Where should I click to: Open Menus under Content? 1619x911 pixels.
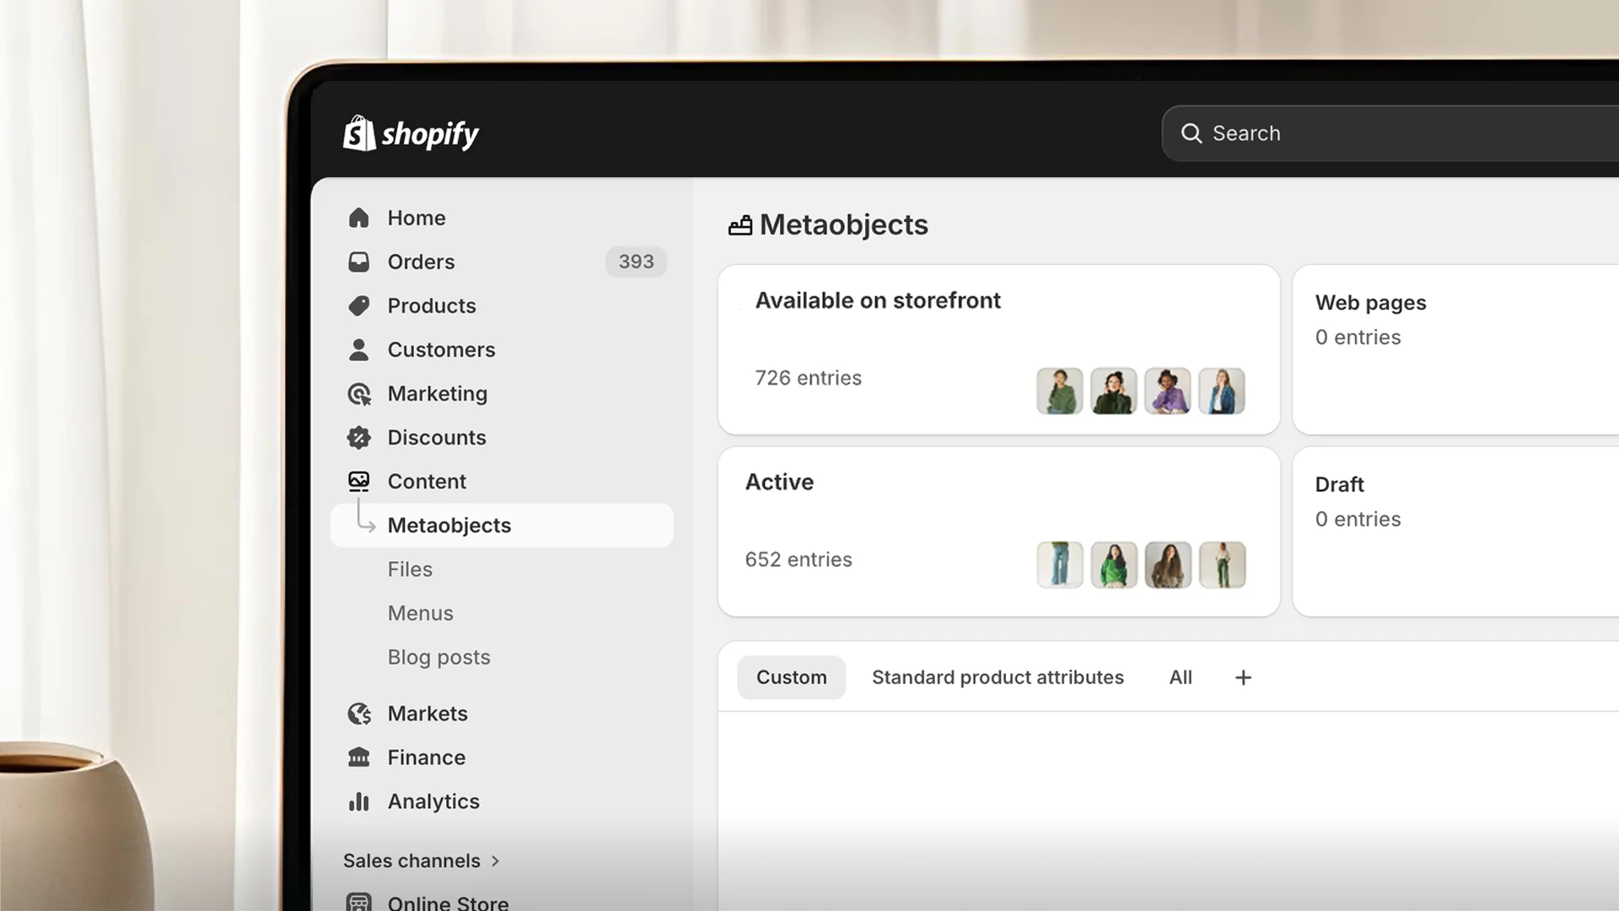click(420, 613)
